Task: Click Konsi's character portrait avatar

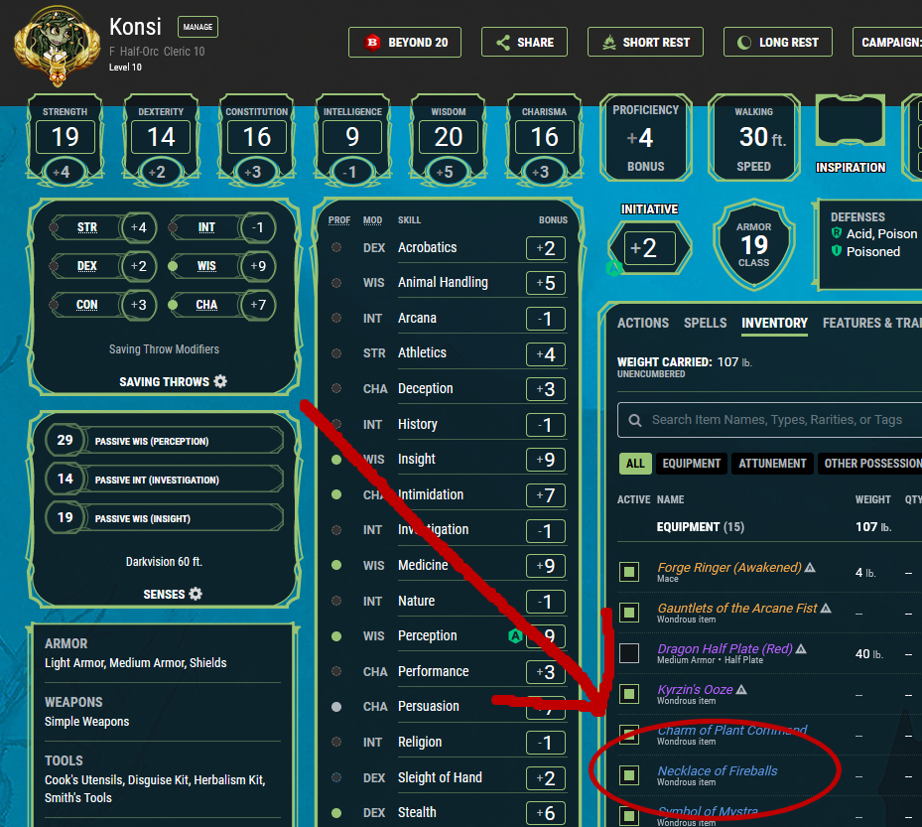Action: point(54,49)
